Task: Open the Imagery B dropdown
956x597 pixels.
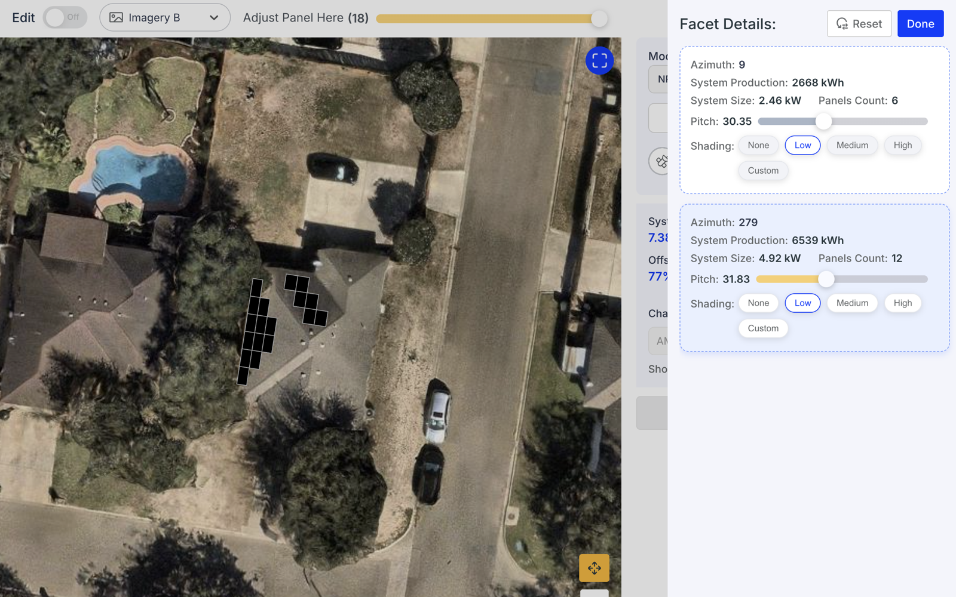Action: coord(165,17)
